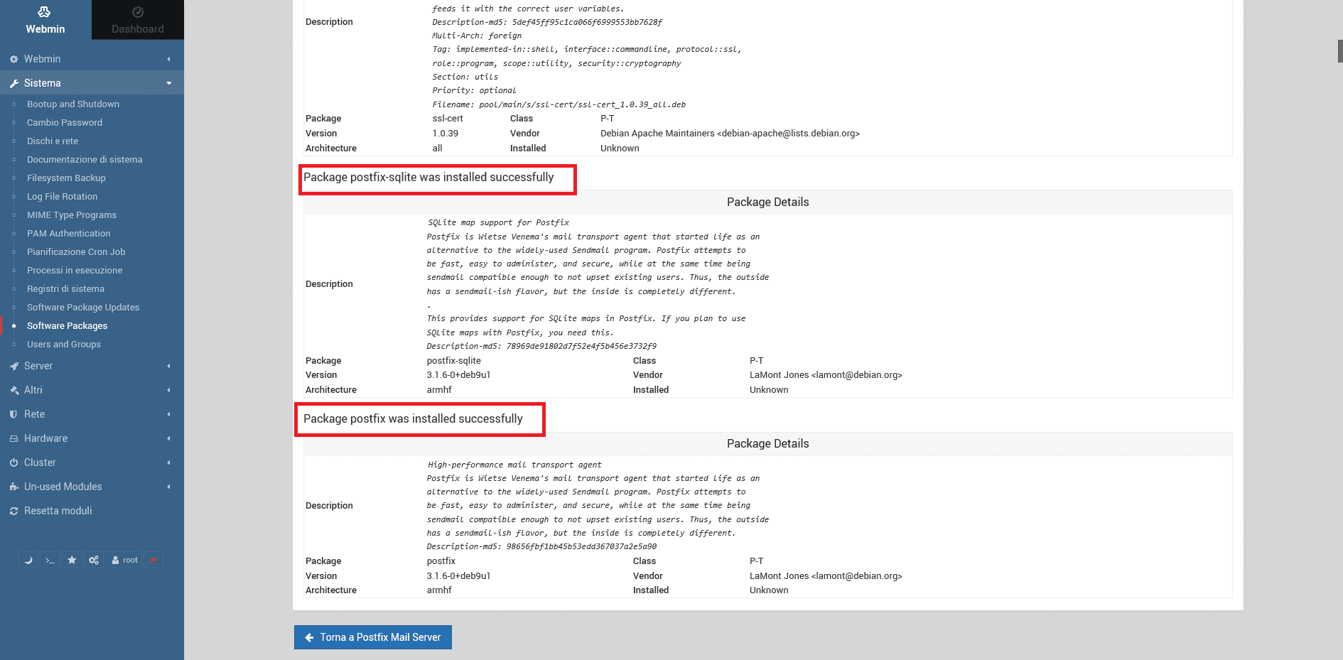1343x660 pixels.
Task: Open Log File Rotation module
Action: pyautogui.click(x=63, y=196)
